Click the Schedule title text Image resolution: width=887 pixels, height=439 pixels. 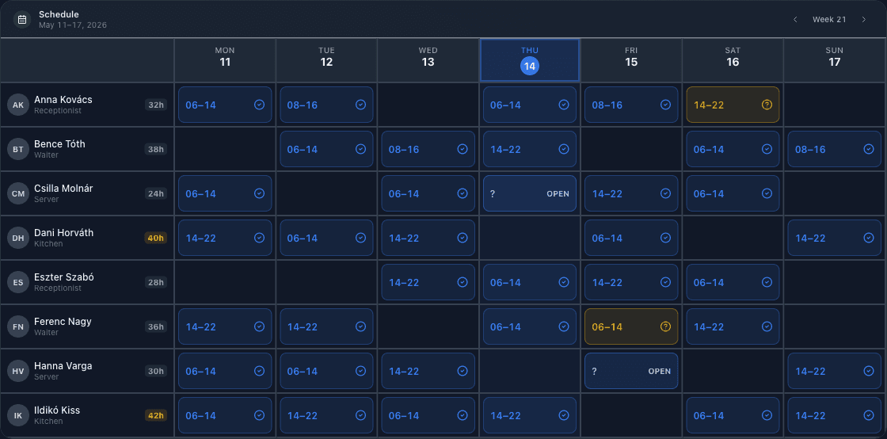point(59,14)
